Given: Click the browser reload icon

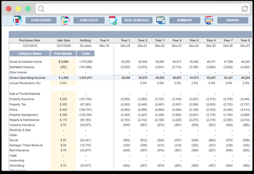Looking at the screenshot, I should (x=244, y=9).
